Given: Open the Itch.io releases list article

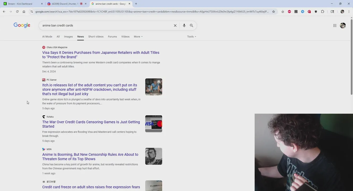Looking at the screenshot, I should click(x=90, y=89).
